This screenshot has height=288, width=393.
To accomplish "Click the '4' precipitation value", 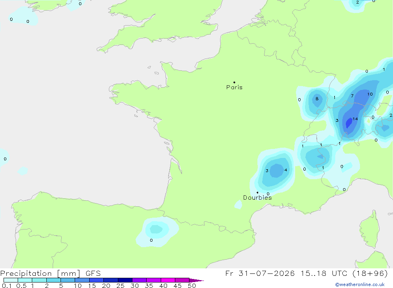I will click(x=286, y=170).
